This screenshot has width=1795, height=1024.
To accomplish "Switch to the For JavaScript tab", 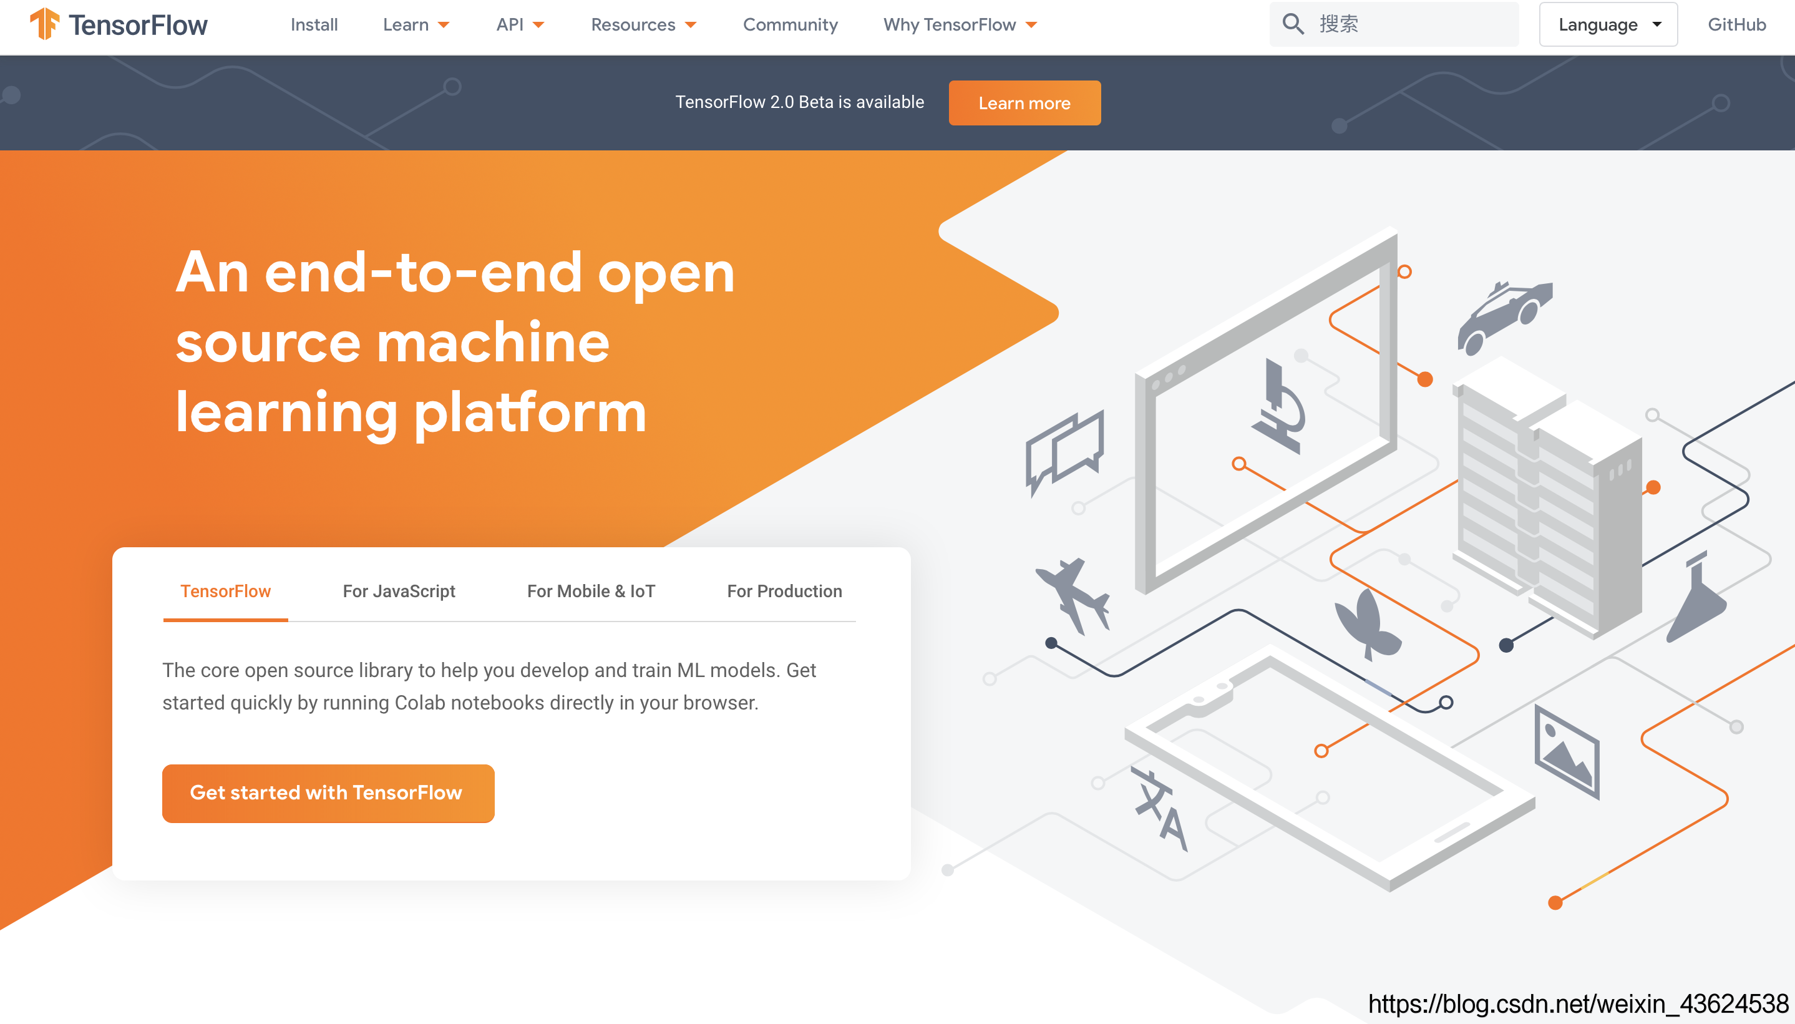I will [x=399, y=591].
